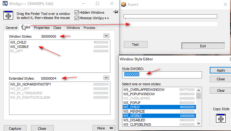The height and width of the screenshot is (131, 231).
Task: Click the pin icon in WinSpy++ header
Action: (116, 12)
